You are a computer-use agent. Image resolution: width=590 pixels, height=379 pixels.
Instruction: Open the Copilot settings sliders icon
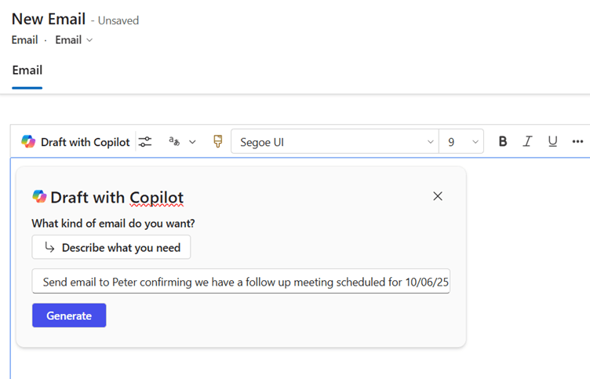[145, 142]
